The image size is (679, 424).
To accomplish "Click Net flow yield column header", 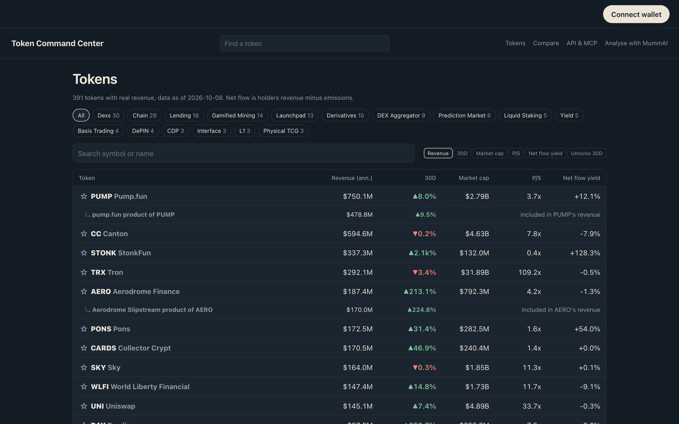I will (x=581, y=178).
